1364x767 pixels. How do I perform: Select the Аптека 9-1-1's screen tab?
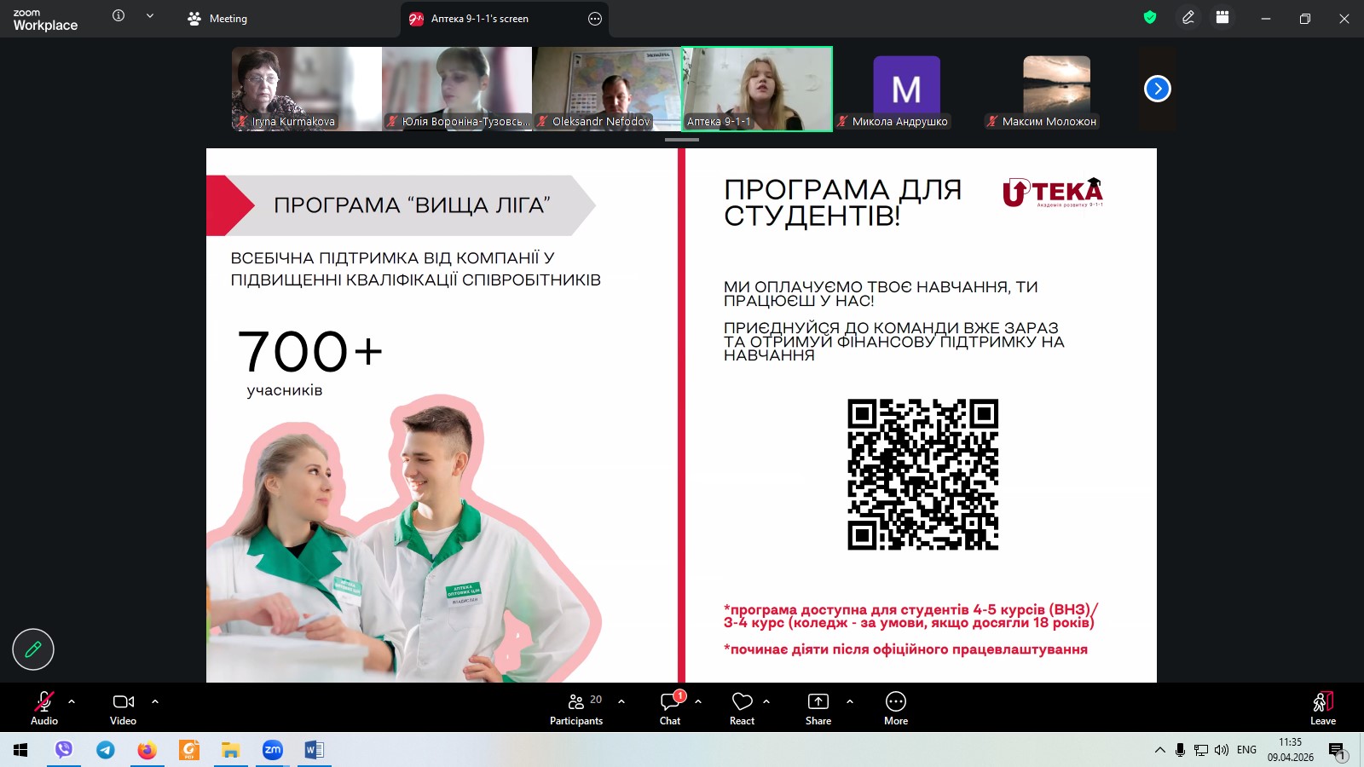pos(479,19)
